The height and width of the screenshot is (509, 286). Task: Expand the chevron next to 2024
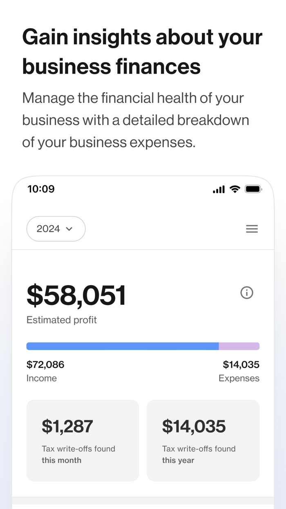pos(69,229)
